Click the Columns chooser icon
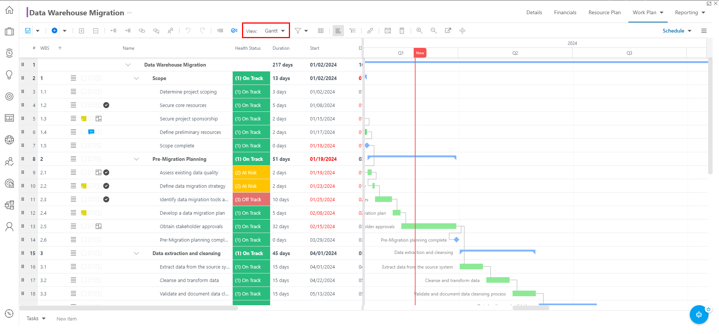Viewport: 719px width, 334px height. pos(321,31)
